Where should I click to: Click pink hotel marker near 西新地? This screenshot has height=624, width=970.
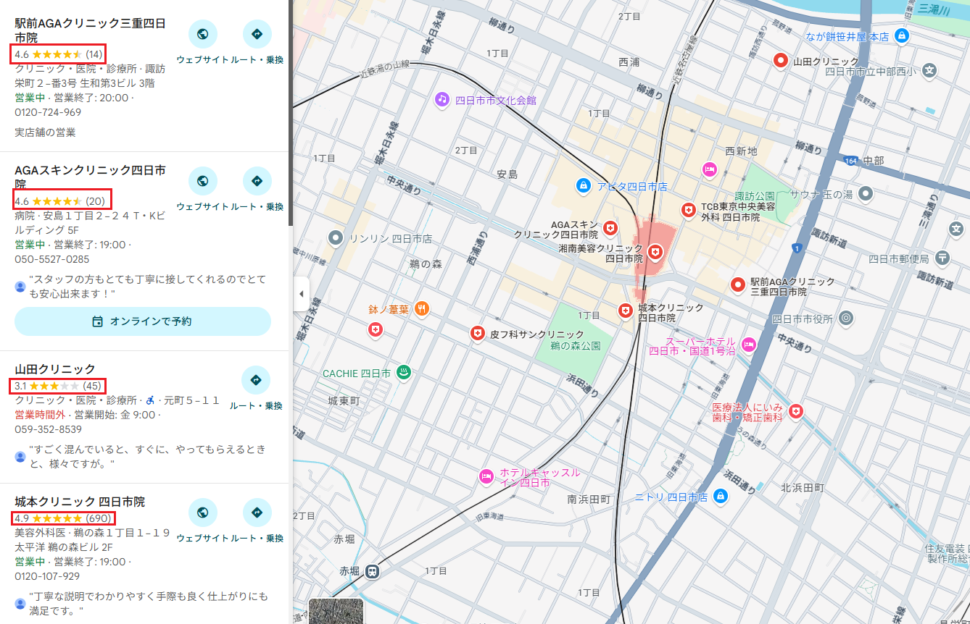click(x=710, y=169)
